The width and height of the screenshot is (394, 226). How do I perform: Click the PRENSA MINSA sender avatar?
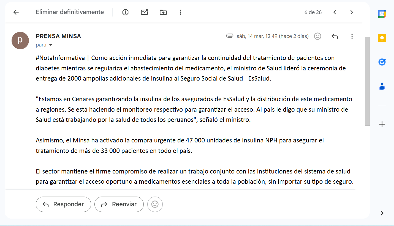(20, 40)
